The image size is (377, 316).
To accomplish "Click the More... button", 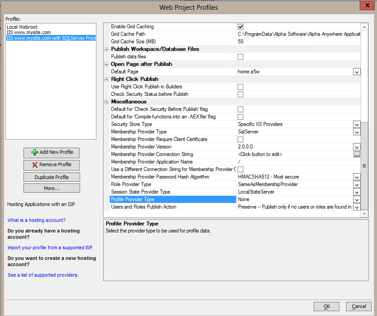I will [x=51, y=188].
